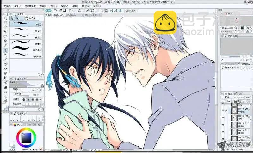Select the Gradient tool
The width and height of the screenshot is (253, 153).
5,87
